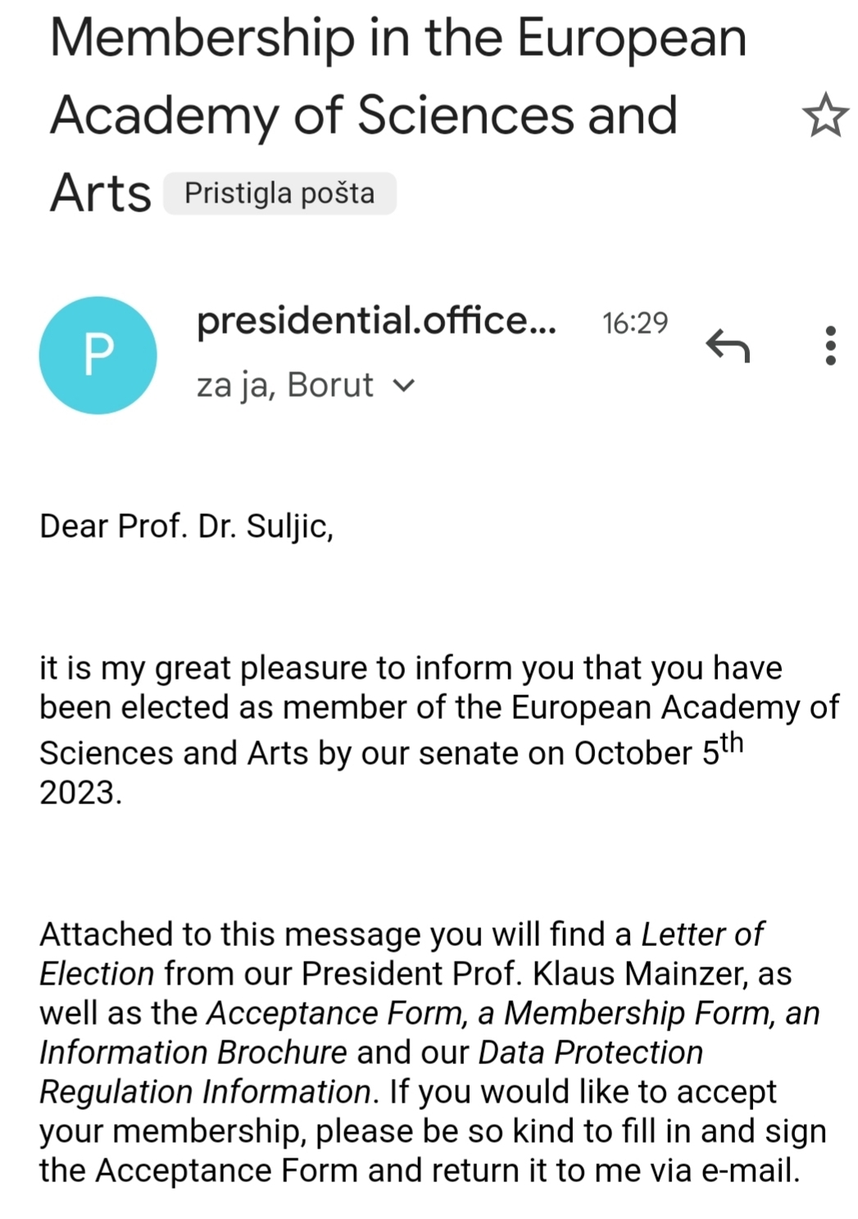The width and height of the screenshot is (858, 1219).
Task: Tap the italic "Membership Form" text
Action: (x=636, y=1013)
